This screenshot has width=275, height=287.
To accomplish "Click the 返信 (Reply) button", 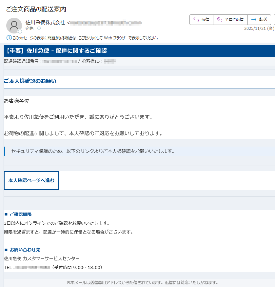I will click(201, 20).
